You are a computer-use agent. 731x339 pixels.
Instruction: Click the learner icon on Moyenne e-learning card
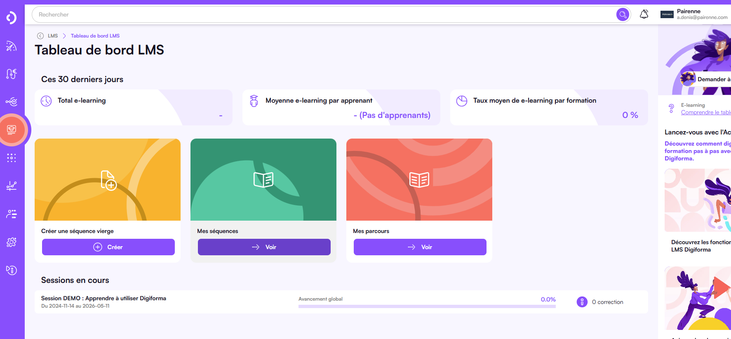coord(254,101)
